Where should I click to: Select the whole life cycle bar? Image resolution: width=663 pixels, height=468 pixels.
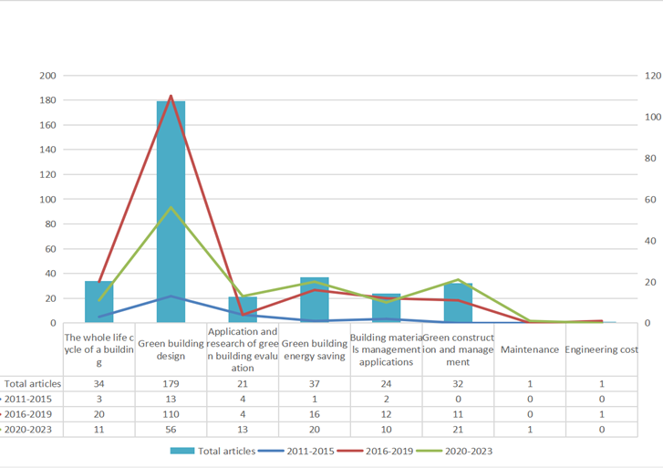[99, 303]
